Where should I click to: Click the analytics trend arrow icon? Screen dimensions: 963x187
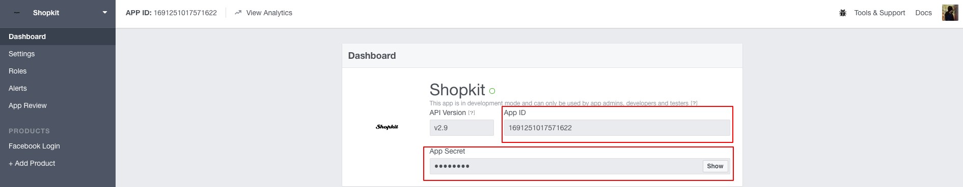[x=238, y=13]
